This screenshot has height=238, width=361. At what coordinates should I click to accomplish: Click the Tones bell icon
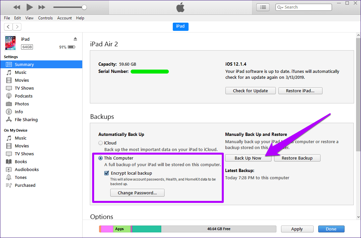[x=9, y=177]
